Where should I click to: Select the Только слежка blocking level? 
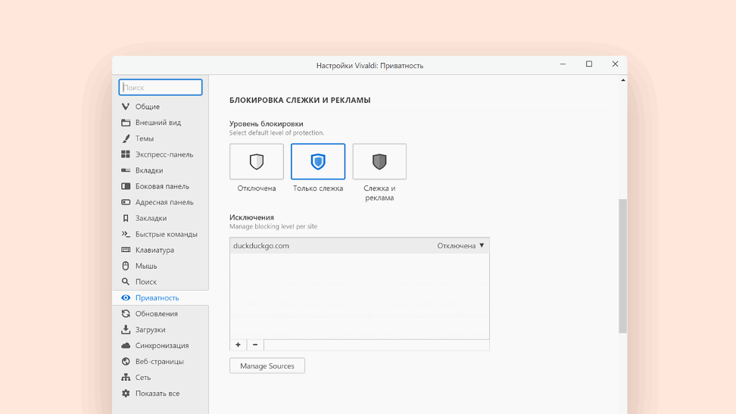coord(318,161)
